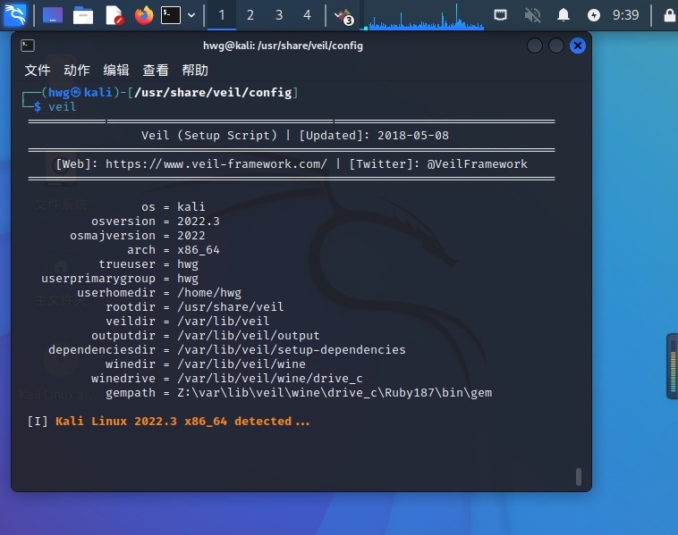Open the 帮助 menu
This screenshot has height=535, width=678.
click(195, 70)
